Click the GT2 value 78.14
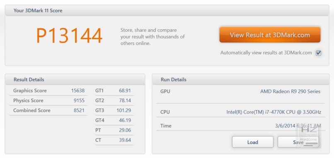The width and height of the screenshot is (334, 158). click(125, 101)
